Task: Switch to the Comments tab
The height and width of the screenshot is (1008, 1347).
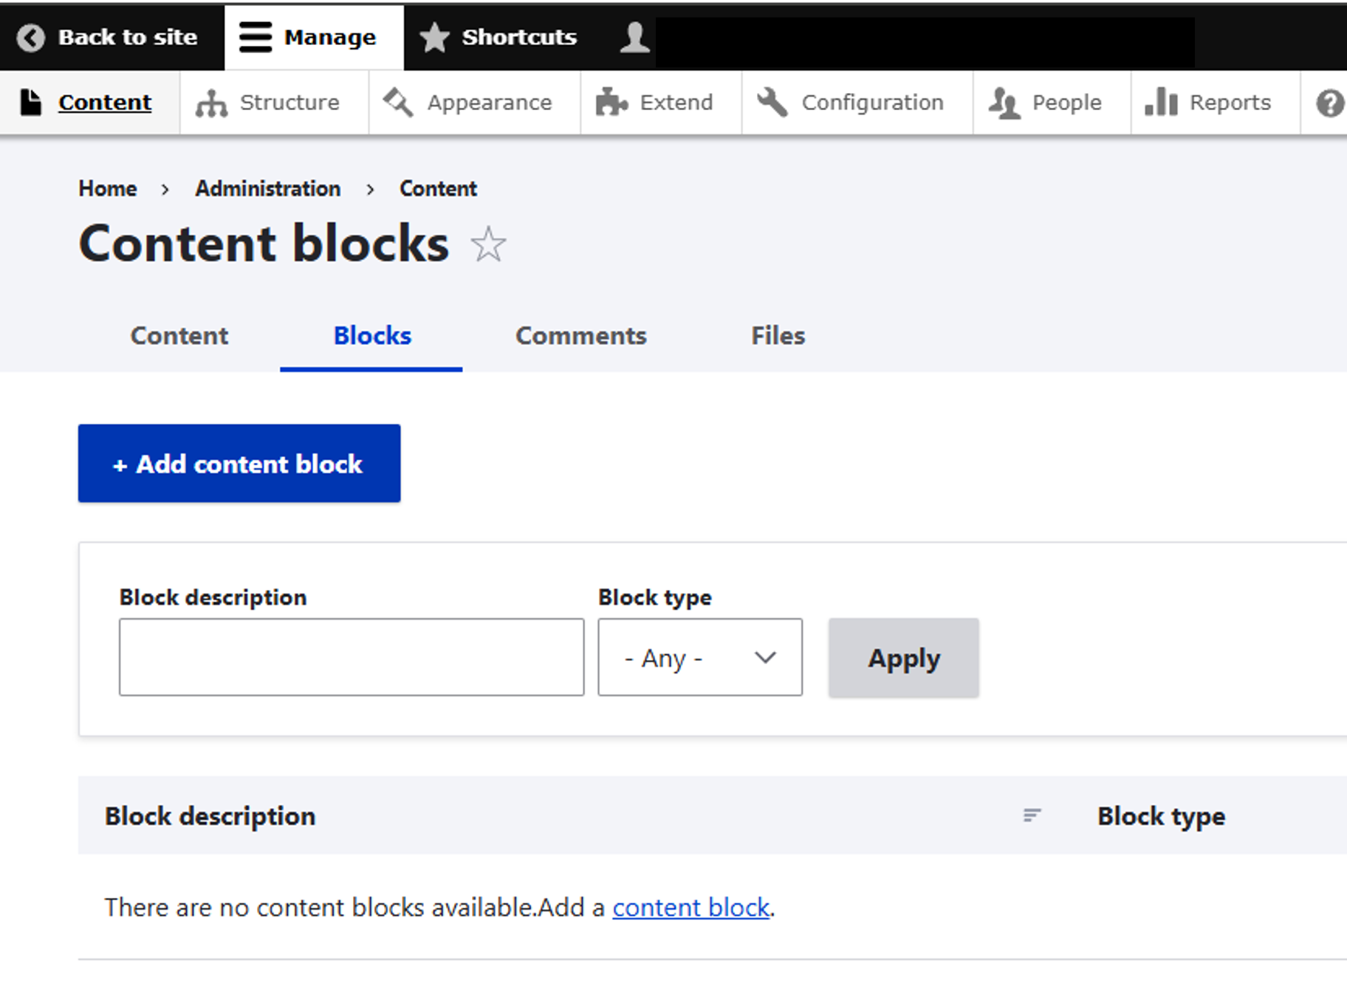Action: click(580, 336)
